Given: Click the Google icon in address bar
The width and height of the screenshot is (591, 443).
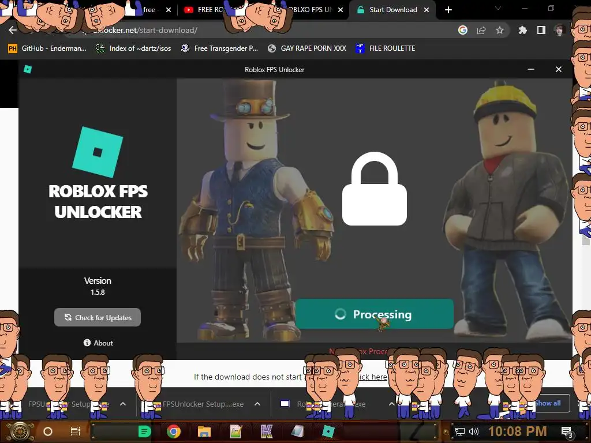Looking at the screenshot, I should pos(463,30).
